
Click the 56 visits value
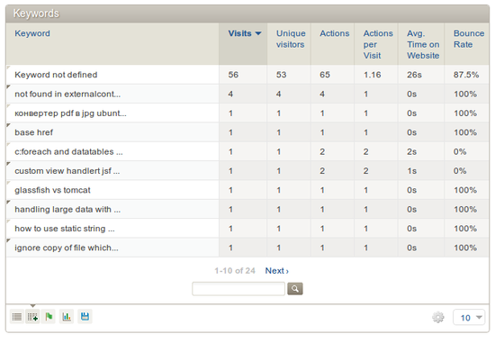coord(233,75)
